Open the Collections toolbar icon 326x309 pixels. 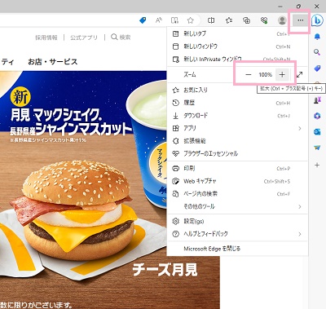(x=246, y=20)
